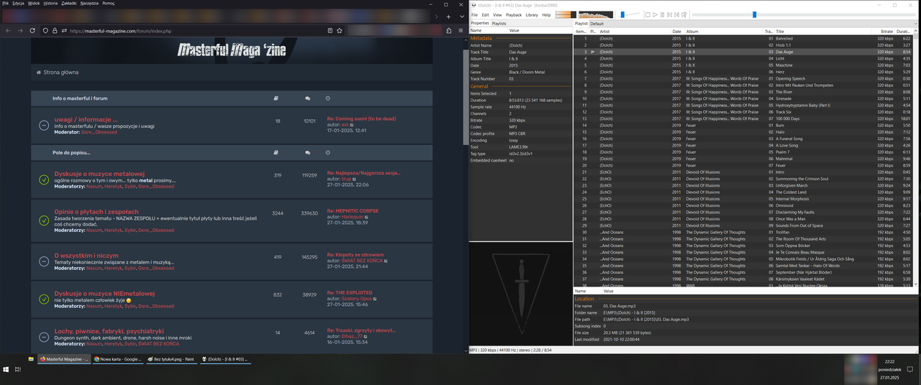This screenshot has height=385, width=921.
Task: Reload the page in Firefox
Action: (32, 31)
